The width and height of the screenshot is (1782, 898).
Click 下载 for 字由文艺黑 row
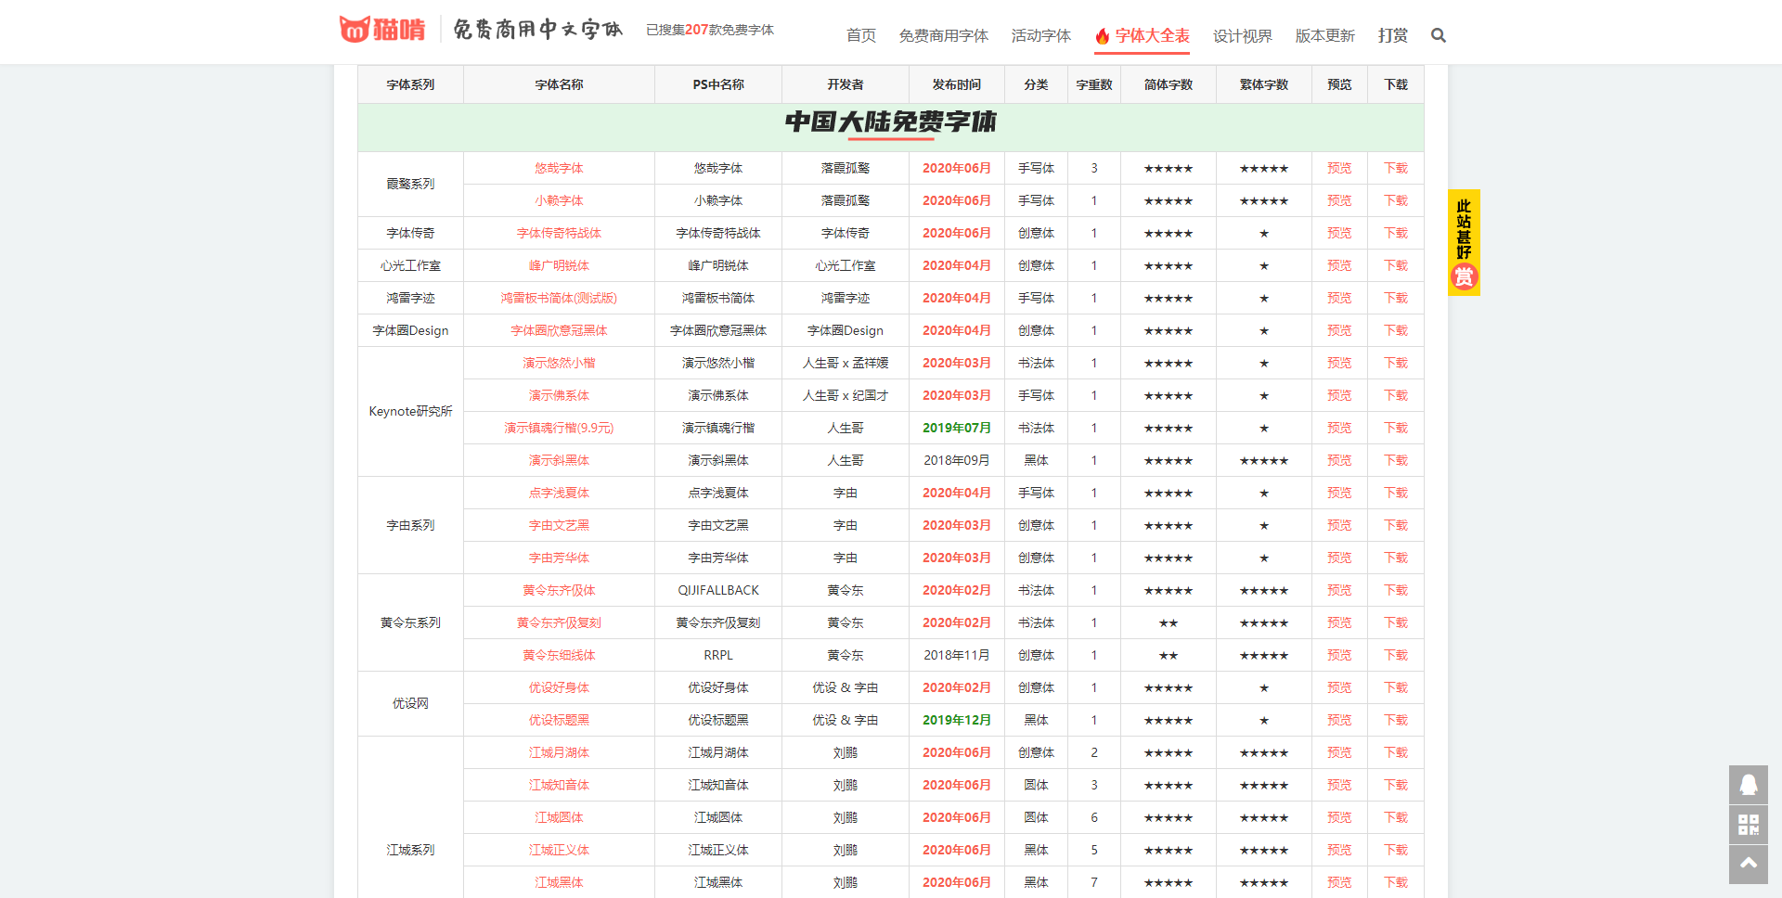click(1396, 525)
